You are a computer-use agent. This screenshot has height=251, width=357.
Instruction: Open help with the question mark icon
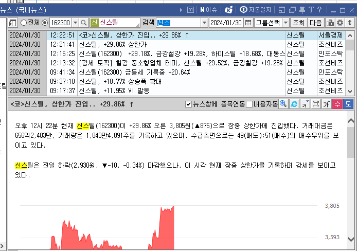[x=319, y=10]
